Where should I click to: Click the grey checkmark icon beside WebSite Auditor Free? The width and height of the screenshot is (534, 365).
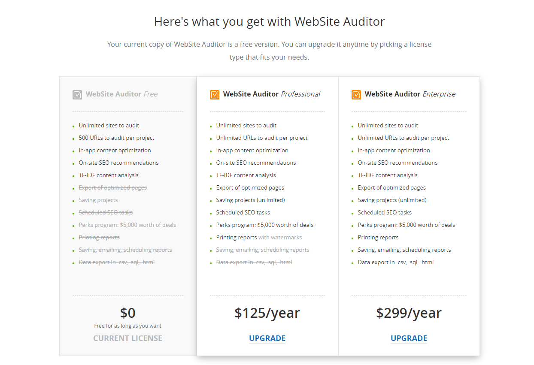(x=77, y=94)
